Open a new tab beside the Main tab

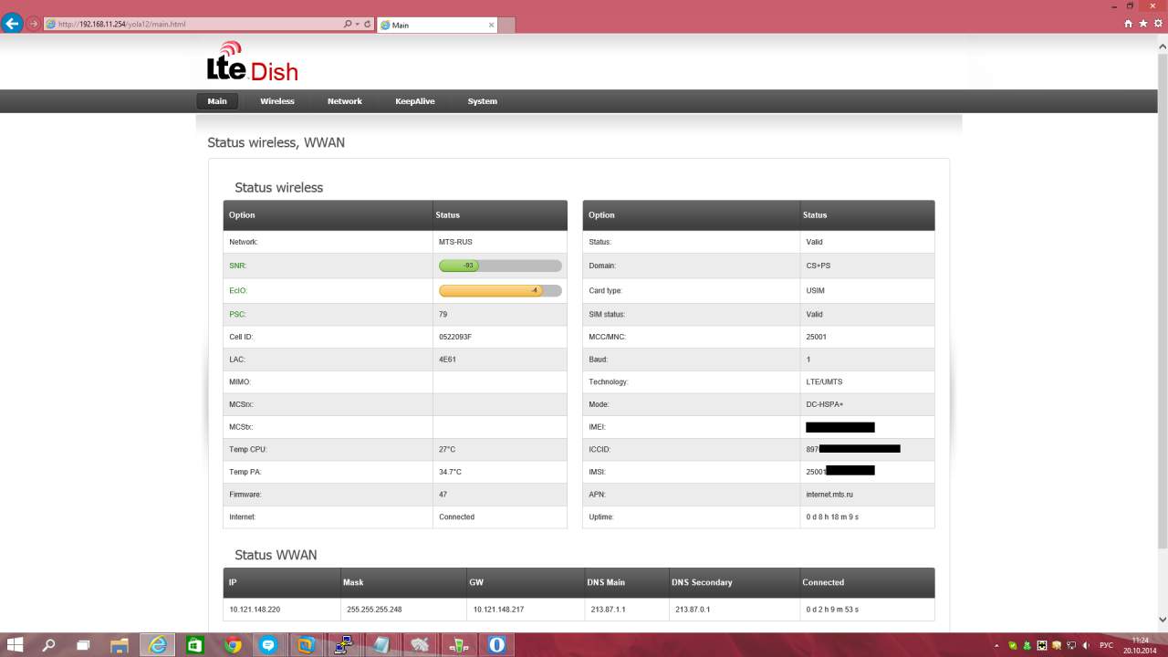pyautogui.click(x=507, y=25)
